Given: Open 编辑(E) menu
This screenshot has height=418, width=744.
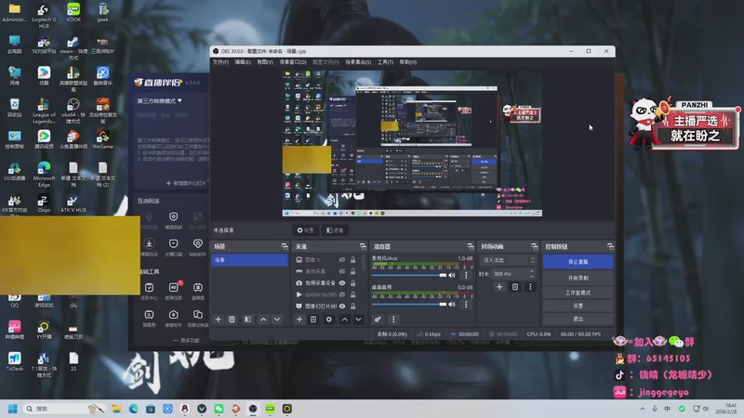Looking at the screenshot, I should [x=243, y=62].
